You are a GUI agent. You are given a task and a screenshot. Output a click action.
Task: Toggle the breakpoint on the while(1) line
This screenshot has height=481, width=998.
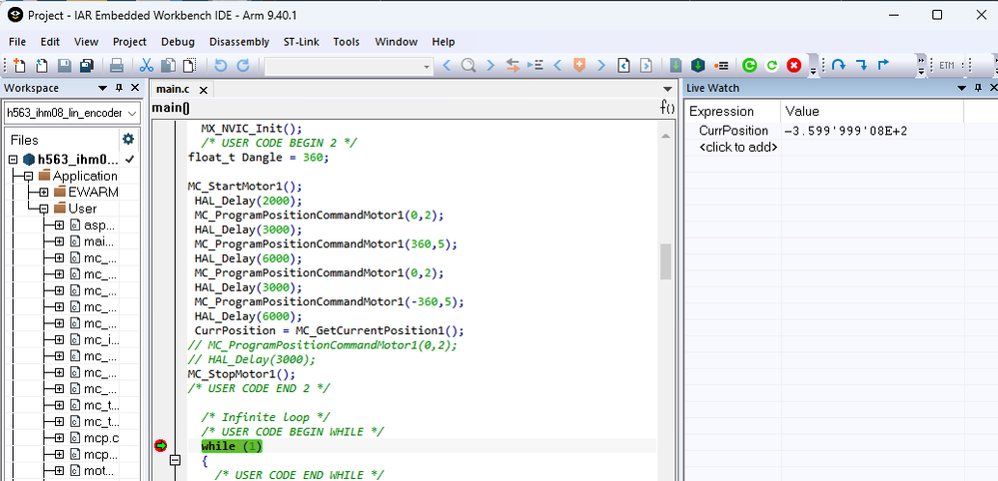pos(160,446)
